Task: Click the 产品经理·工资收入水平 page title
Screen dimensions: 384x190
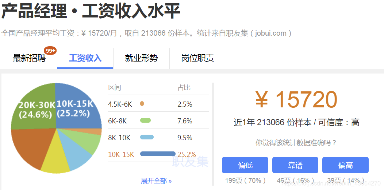Action: click(91, 11)
